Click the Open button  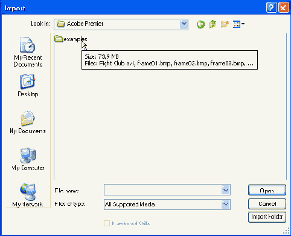(x=267, y=190)
